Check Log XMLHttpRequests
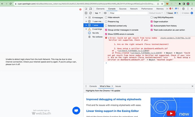The image size is (195, 117). coord(151,17)
